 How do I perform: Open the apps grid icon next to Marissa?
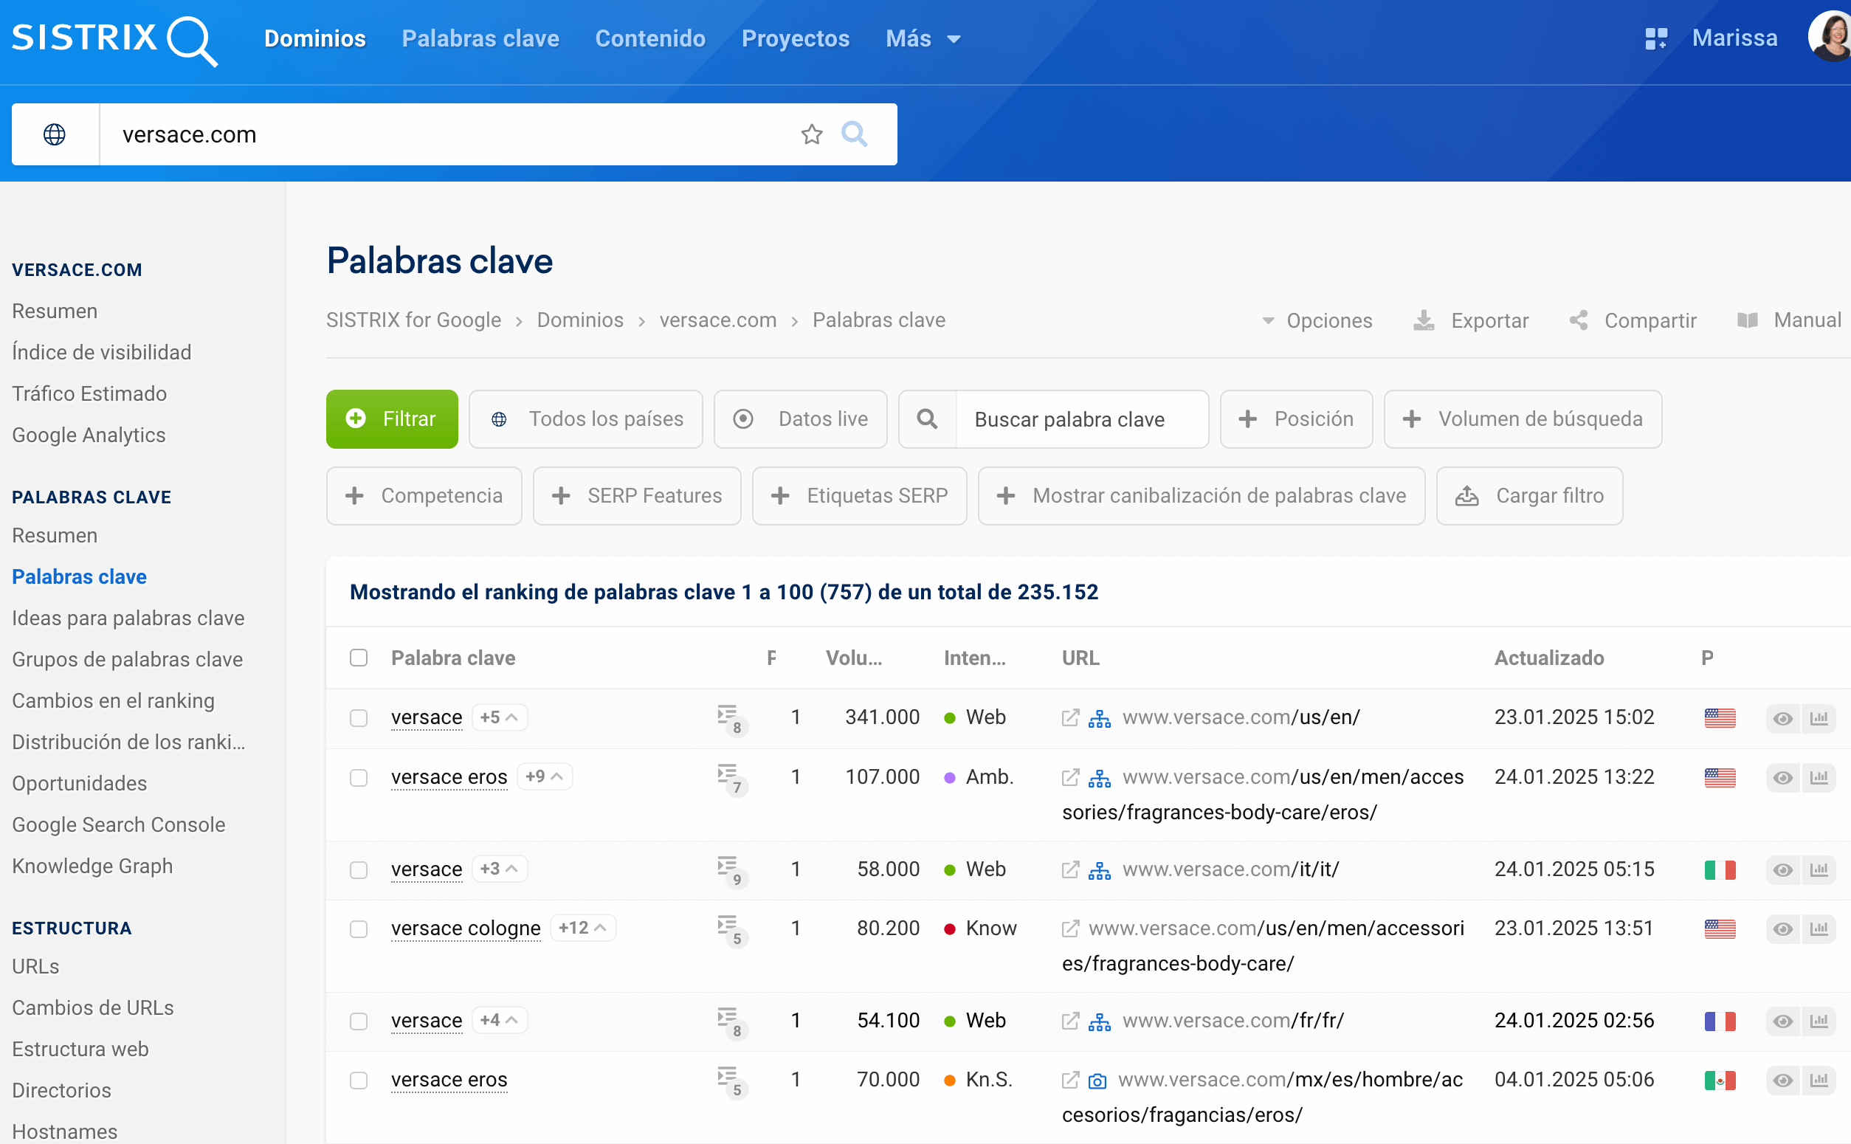click(1655, 38)
